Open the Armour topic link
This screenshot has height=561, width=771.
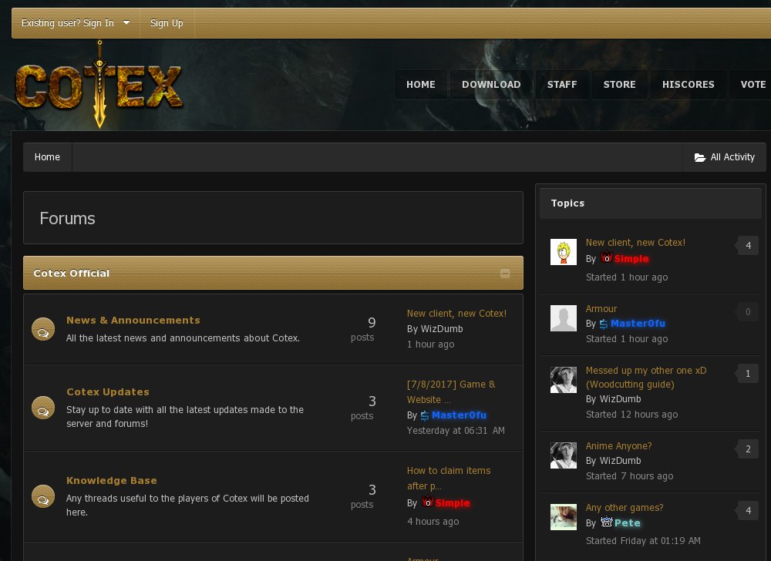coord(601,308)
